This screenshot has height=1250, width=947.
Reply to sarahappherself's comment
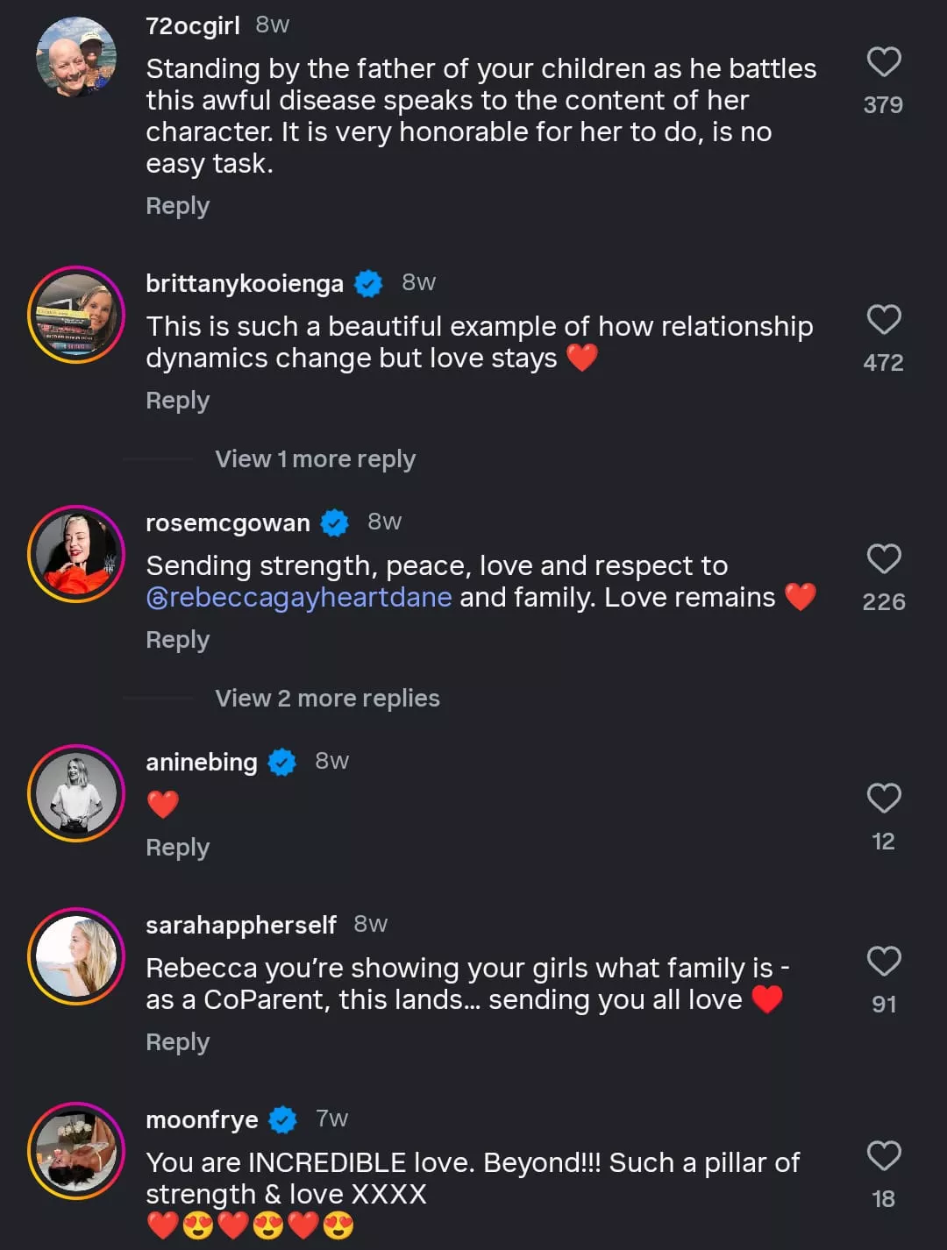point(177,1042)
